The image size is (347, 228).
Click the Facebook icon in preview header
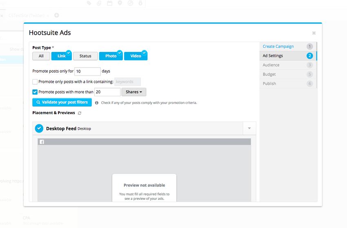coord(42,142)
